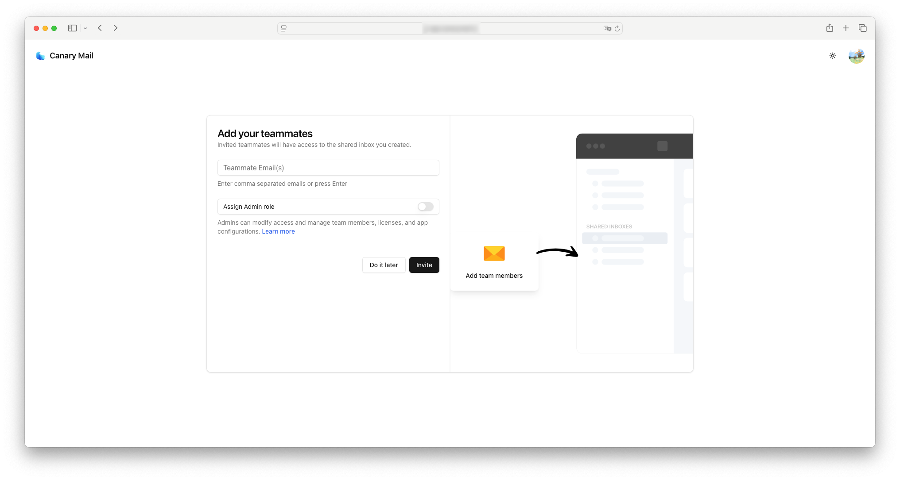Click the Canary Mail logo icon
This screenshot has height=480, width=900.
pos(40,56)
